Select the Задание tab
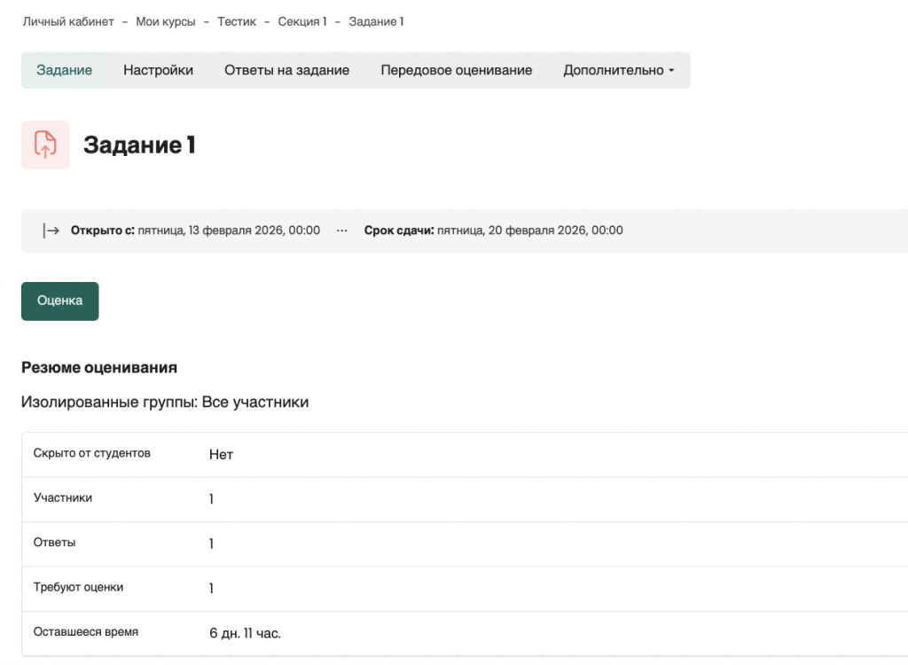The width and height of the screenshot is (908, 665). coord(65,70)
